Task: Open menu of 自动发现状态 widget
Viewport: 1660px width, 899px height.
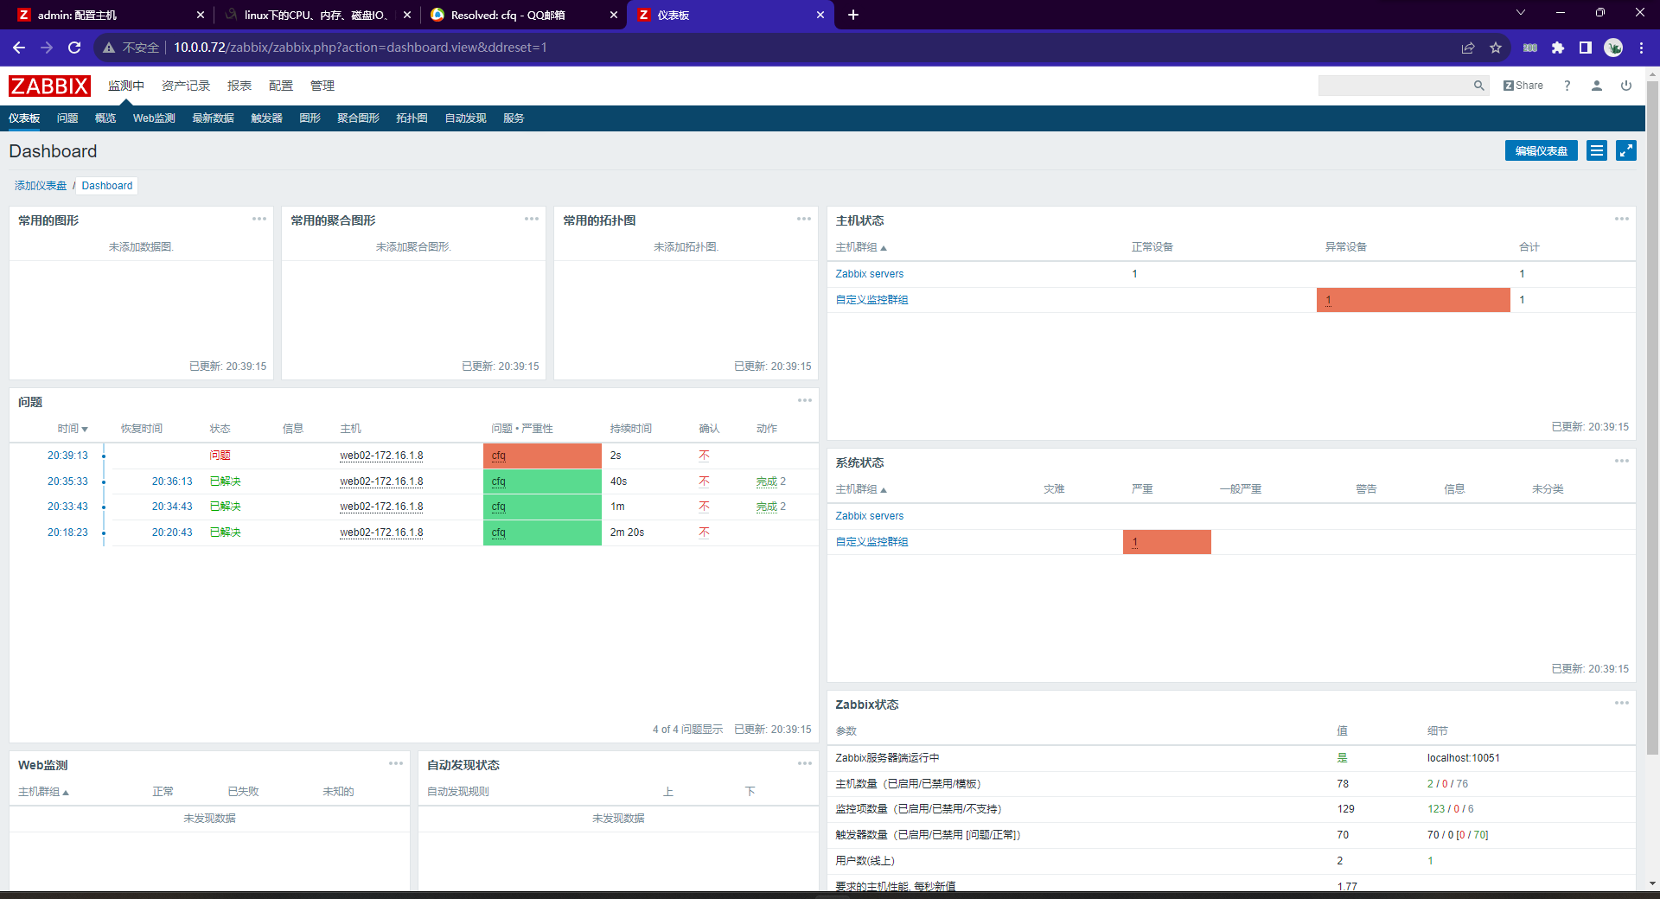Action: click(805, 763)
